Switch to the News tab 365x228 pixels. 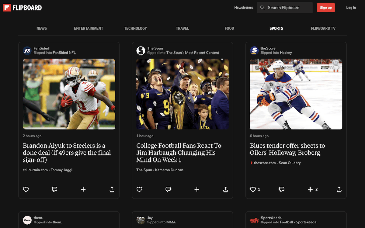pyautogui.click(x=42, y=28)
